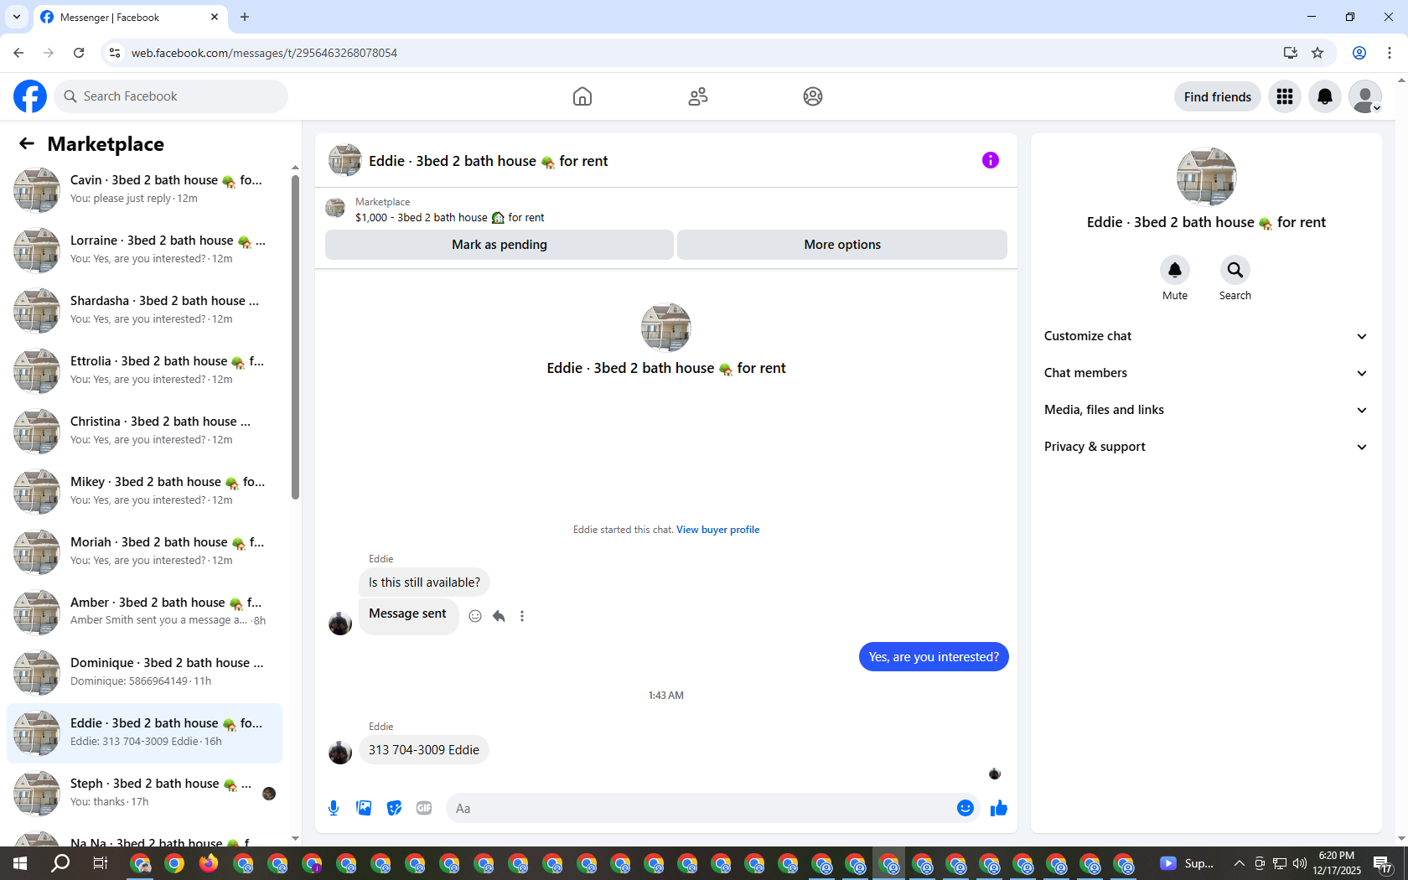Send a thumbs-up like
The width and height of the screenshot is (1408, 880).
point(999,808)
